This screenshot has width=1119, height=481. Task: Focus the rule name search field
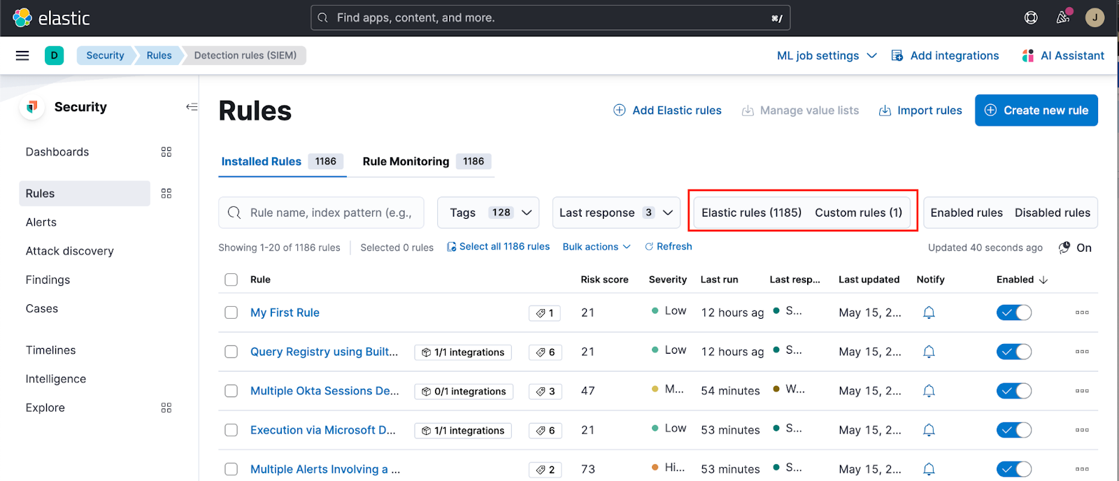point(321,213)
